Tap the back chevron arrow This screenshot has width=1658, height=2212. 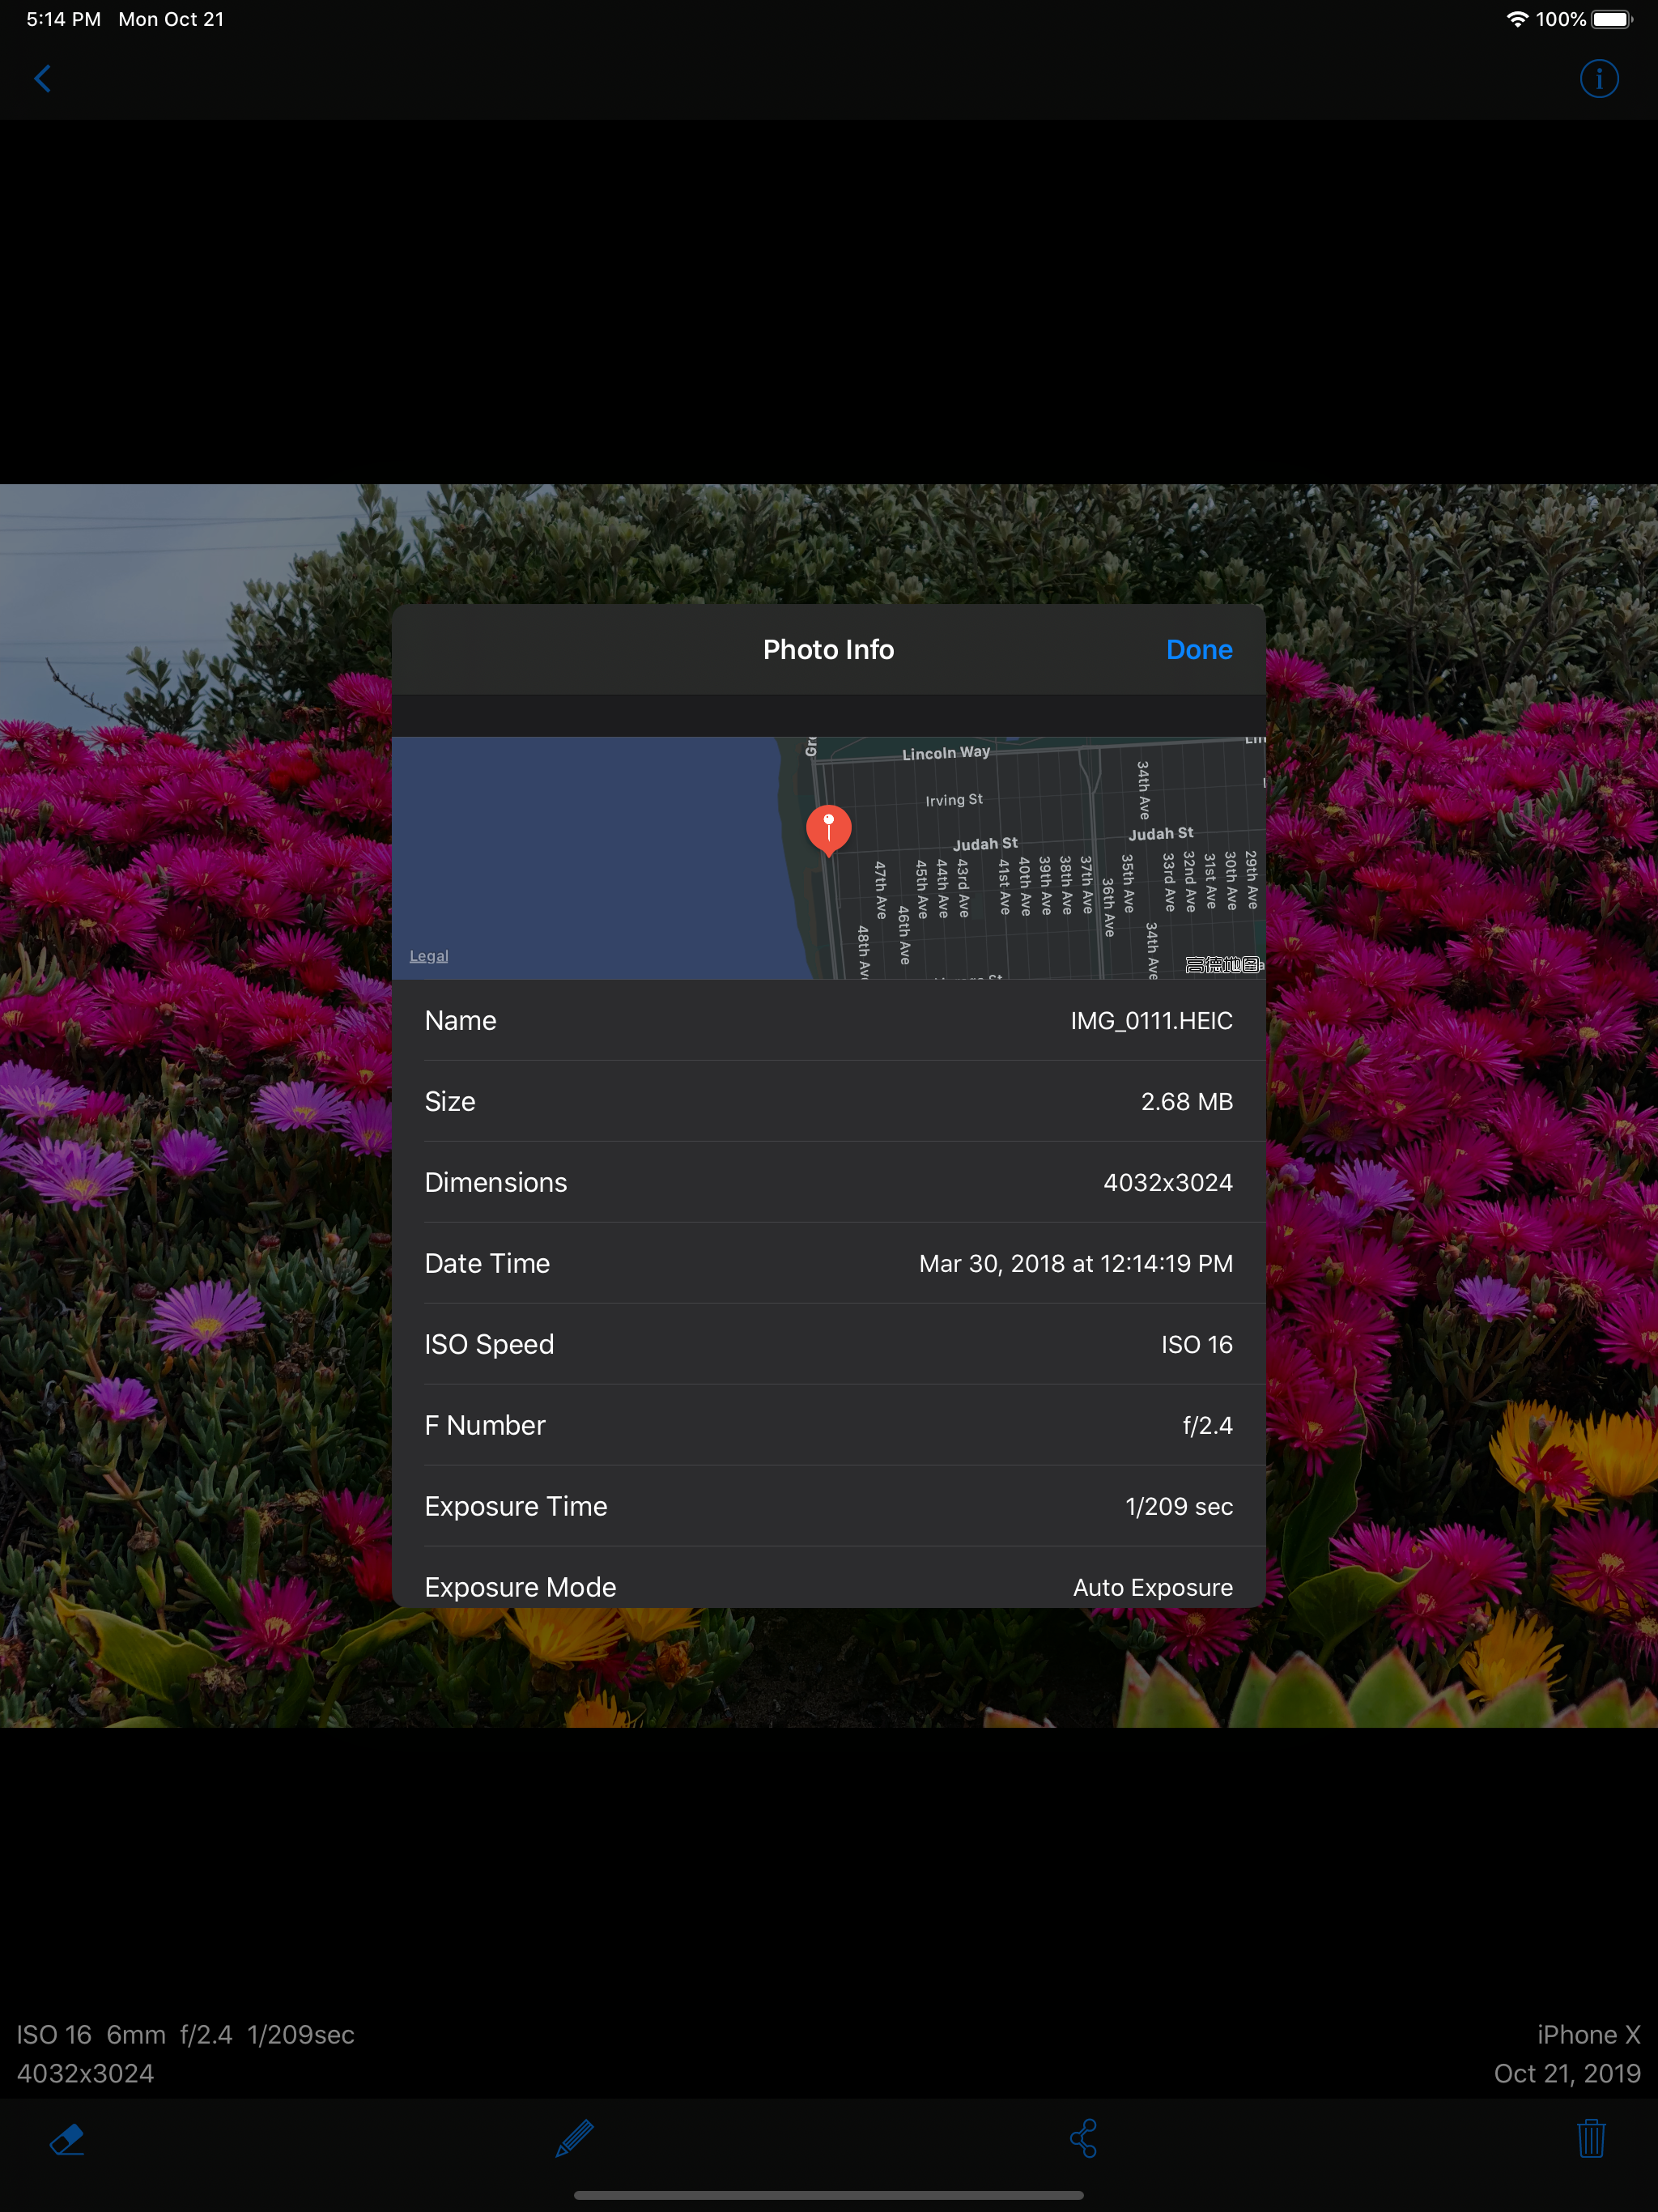pos(42,79)
